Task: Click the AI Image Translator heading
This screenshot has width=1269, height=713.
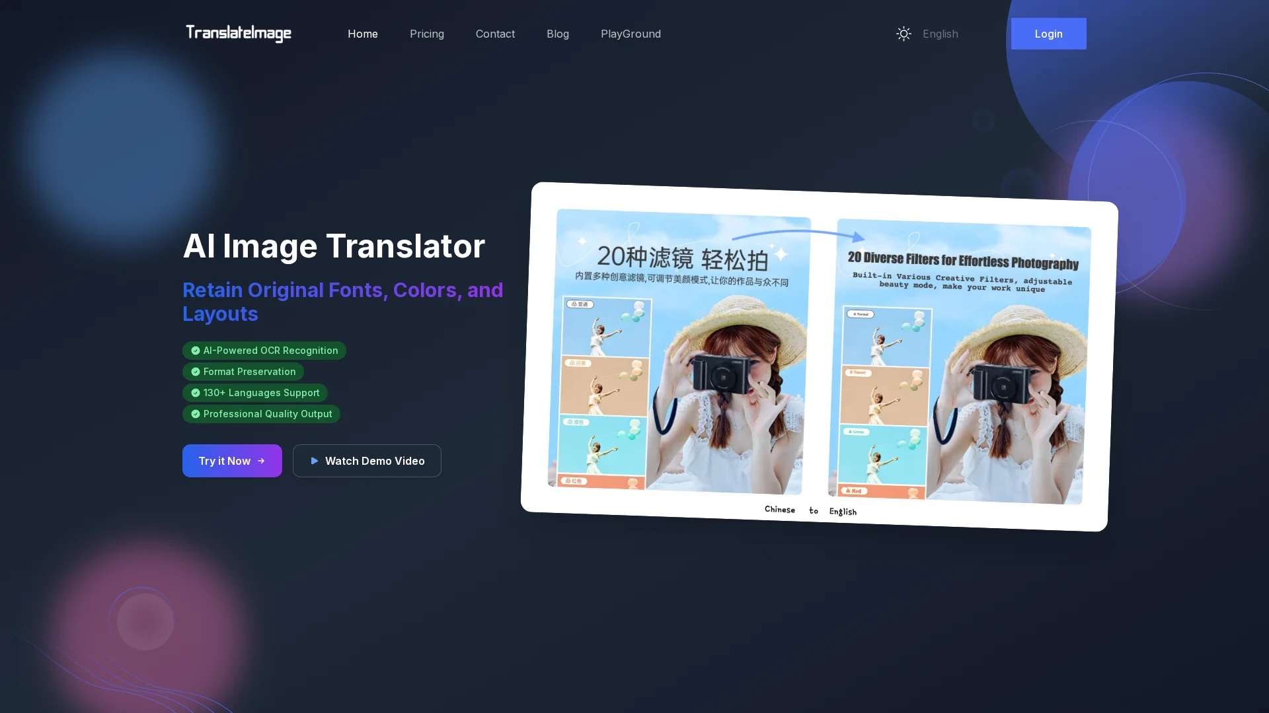Action: 334,246
